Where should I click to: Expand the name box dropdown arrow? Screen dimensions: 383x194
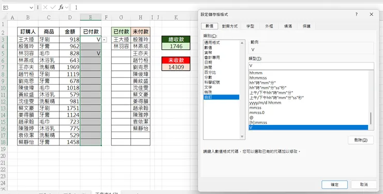click(31, 8)
